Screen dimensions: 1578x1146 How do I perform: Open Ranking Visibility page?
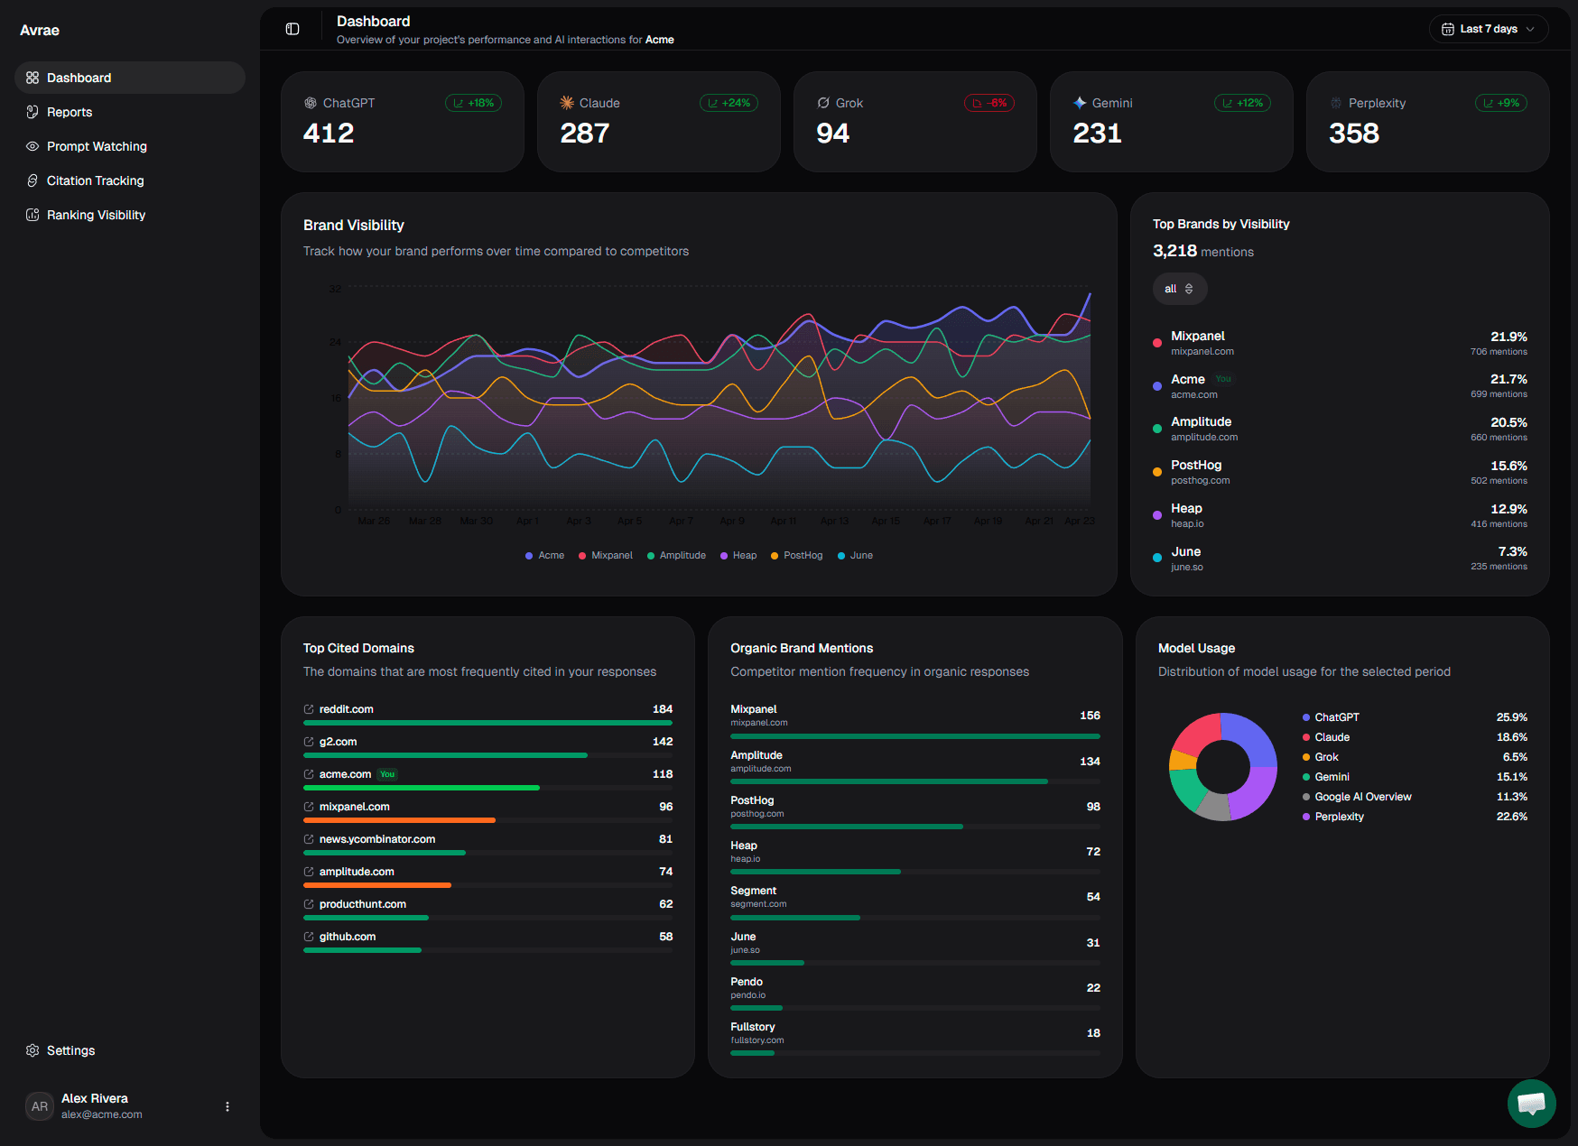(130, 215)
